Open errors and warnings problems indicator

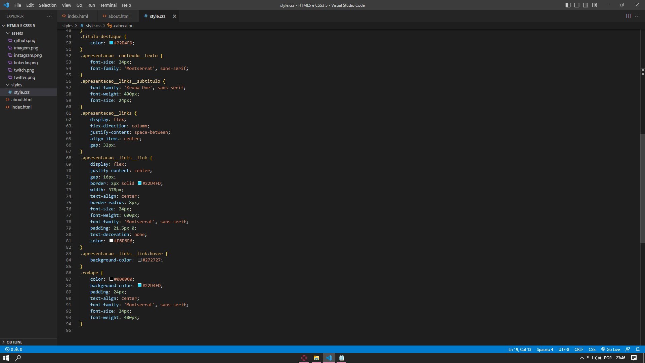14,349
